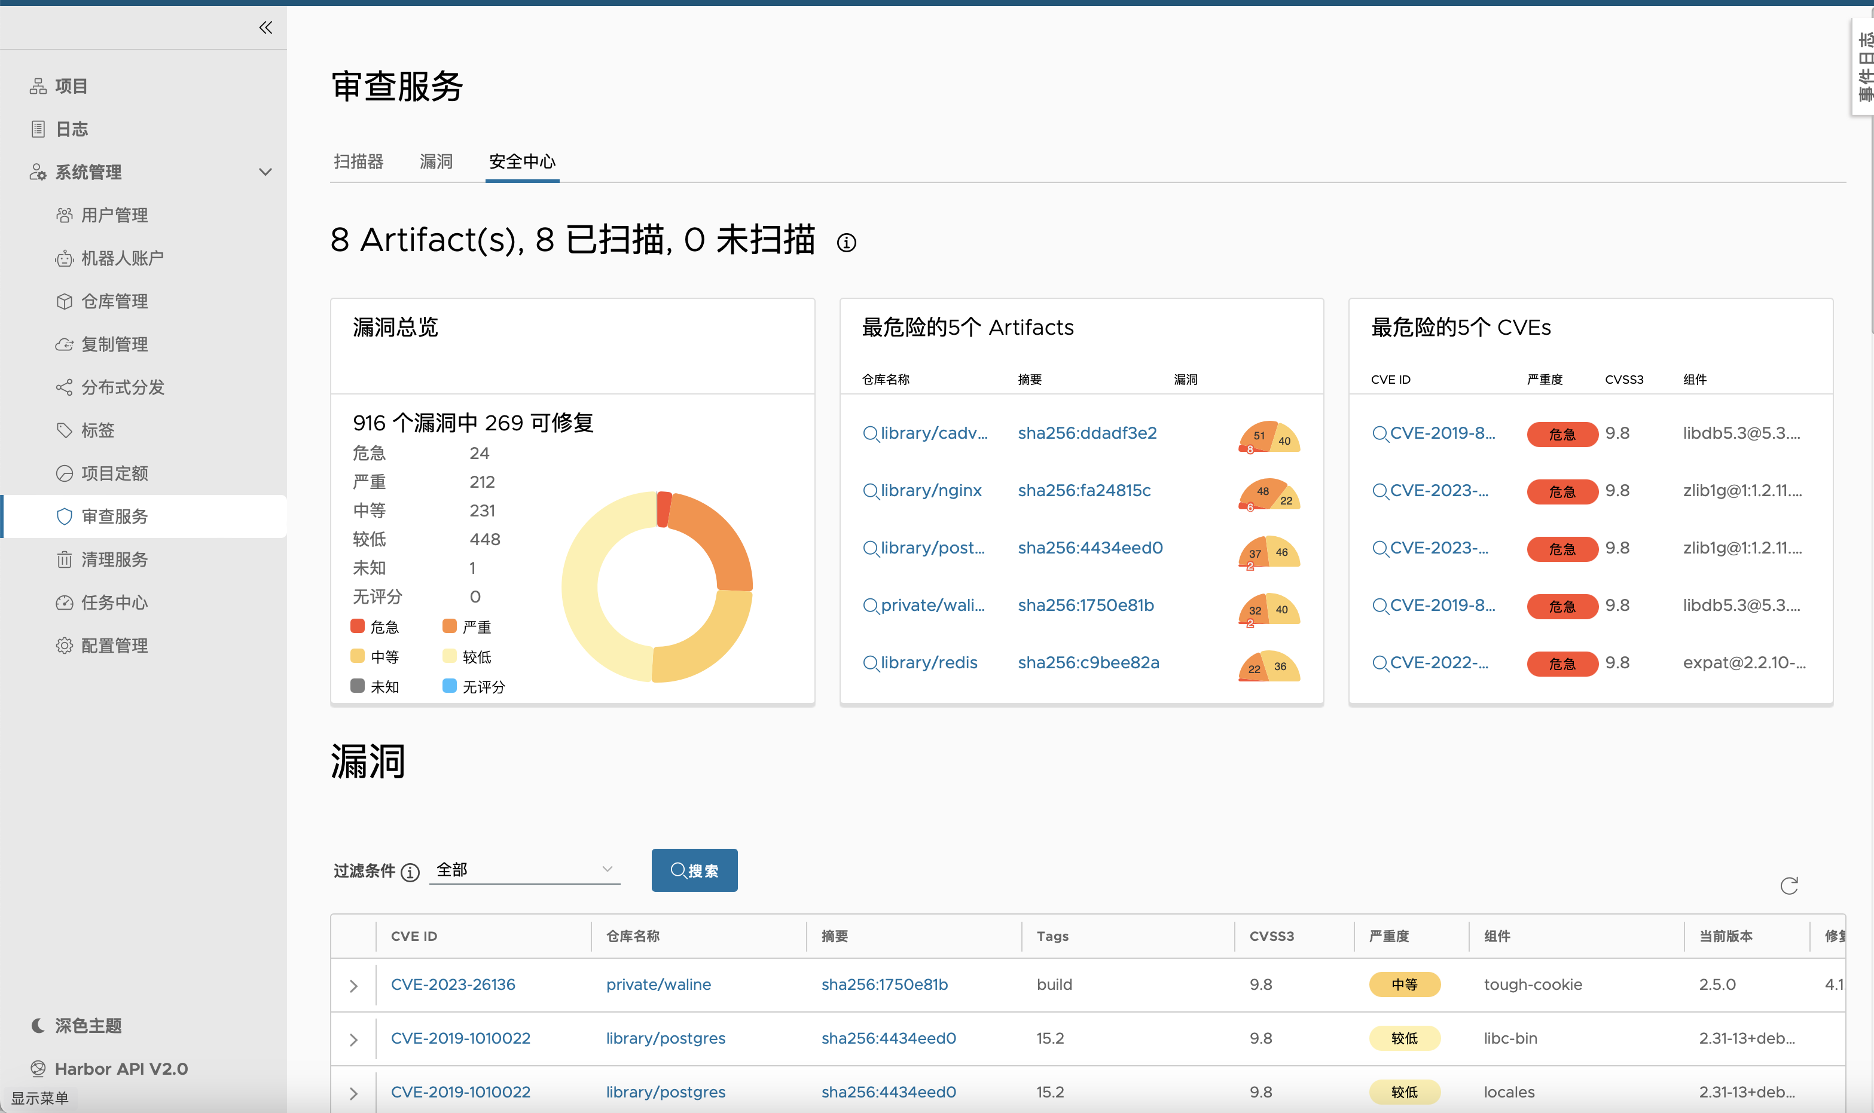This screenshot has width=1874, height=1113.
Task: Click the info icon beside scanned artifacts summary
Action: (846, 243)
